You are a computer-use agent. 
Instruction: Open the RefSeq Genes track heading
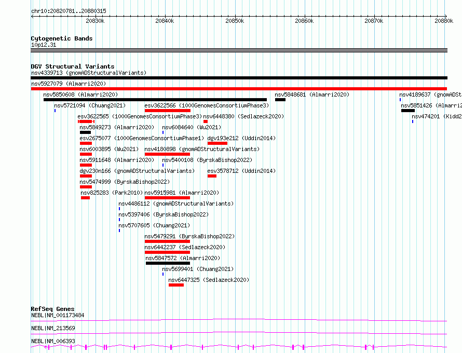pos(52,309)
